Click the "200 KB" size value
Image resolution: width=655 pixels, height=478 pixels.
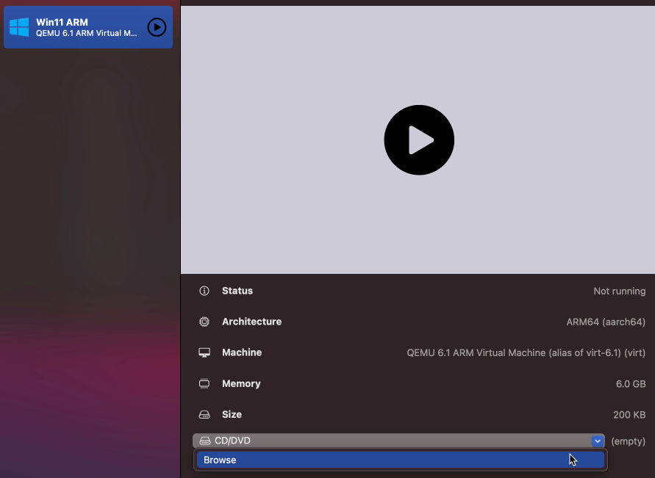point(629,415)
